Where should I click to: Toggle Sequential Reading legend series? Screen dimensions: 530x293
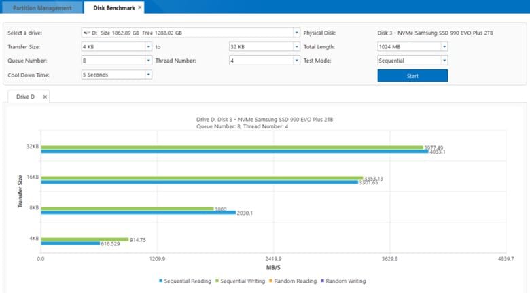click(x=183, y=281)
